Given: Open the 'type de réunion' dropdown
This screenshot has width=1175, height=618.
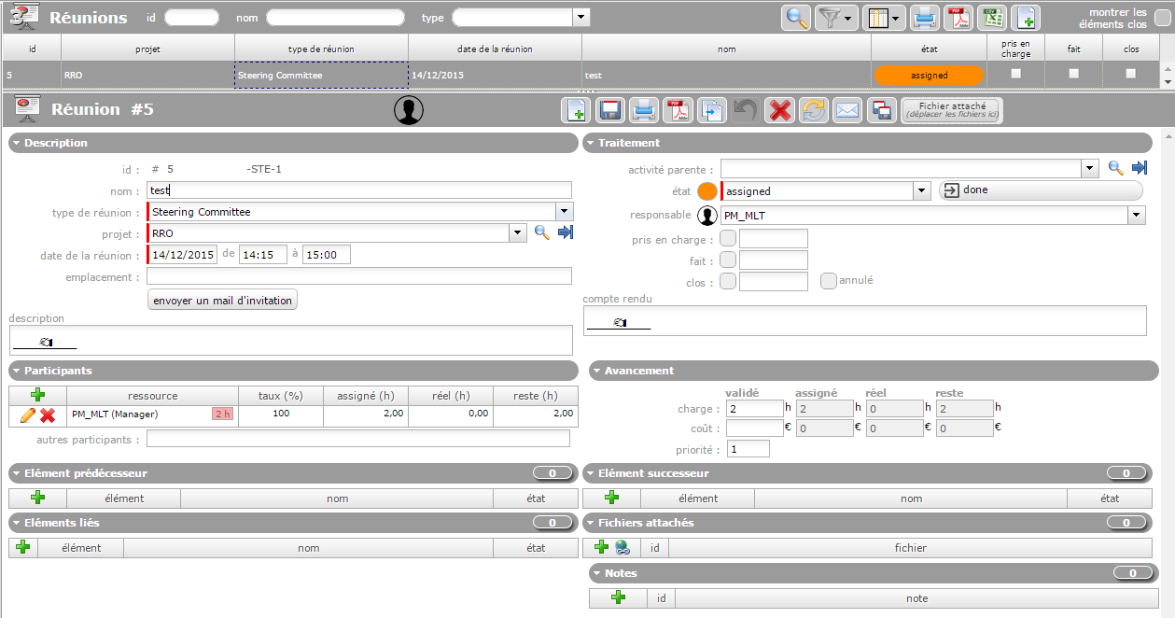Looking at the screenshot, I should 564,212.
